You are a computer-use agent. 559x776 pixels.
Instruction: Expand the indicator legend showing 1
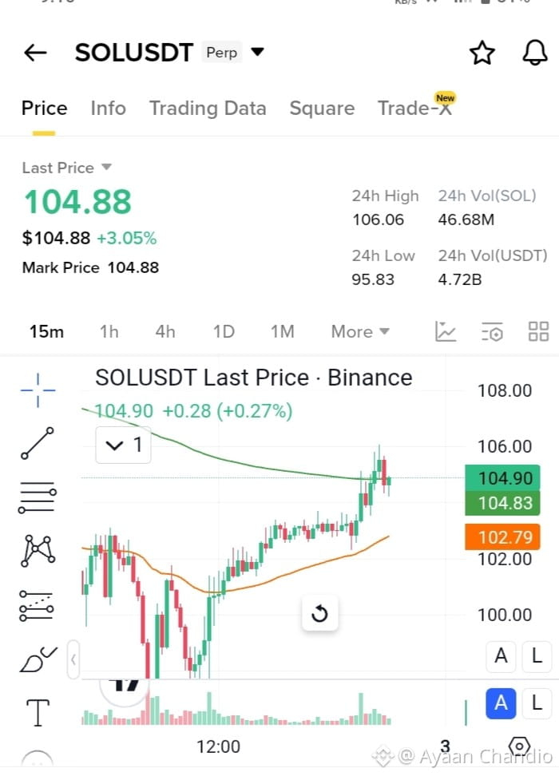pyautogui.click(x=123, y=445)
